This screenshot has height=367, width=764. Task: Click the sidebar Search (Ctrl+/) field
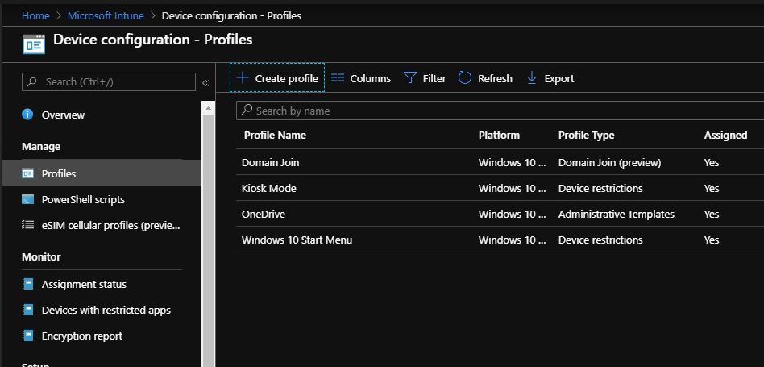coord(109,82)
